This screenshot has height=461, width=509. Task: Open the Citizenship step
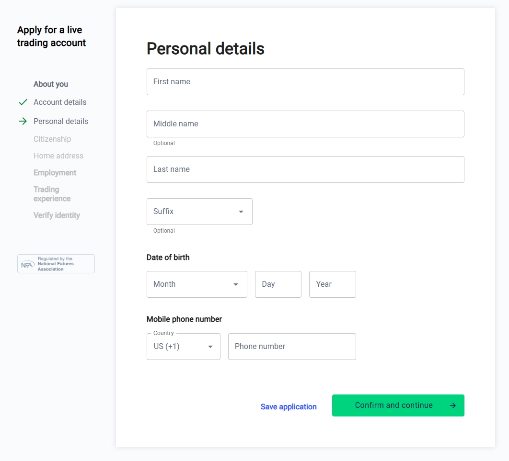(52, 139)
